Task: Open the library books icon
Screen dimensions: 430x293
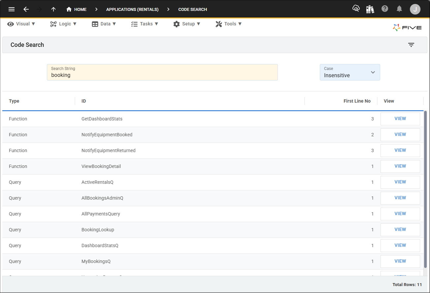Action: [370, 9]
